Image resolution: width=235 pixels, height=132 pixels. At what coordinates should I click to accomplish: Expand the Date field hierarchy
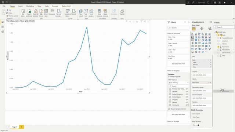coord(217,35)
